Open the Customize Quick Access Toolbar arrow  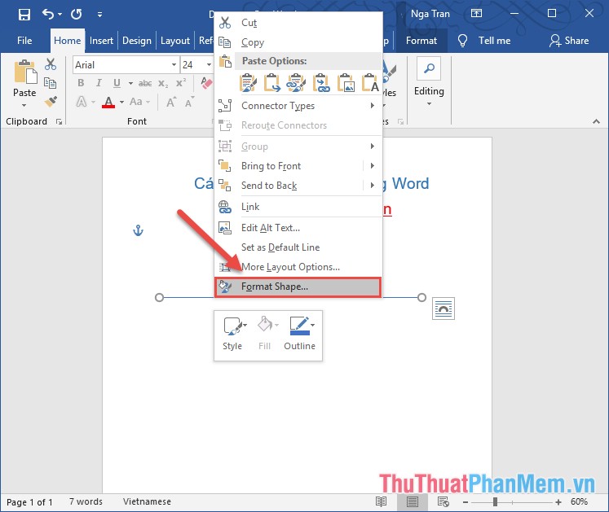pos(99,15)
